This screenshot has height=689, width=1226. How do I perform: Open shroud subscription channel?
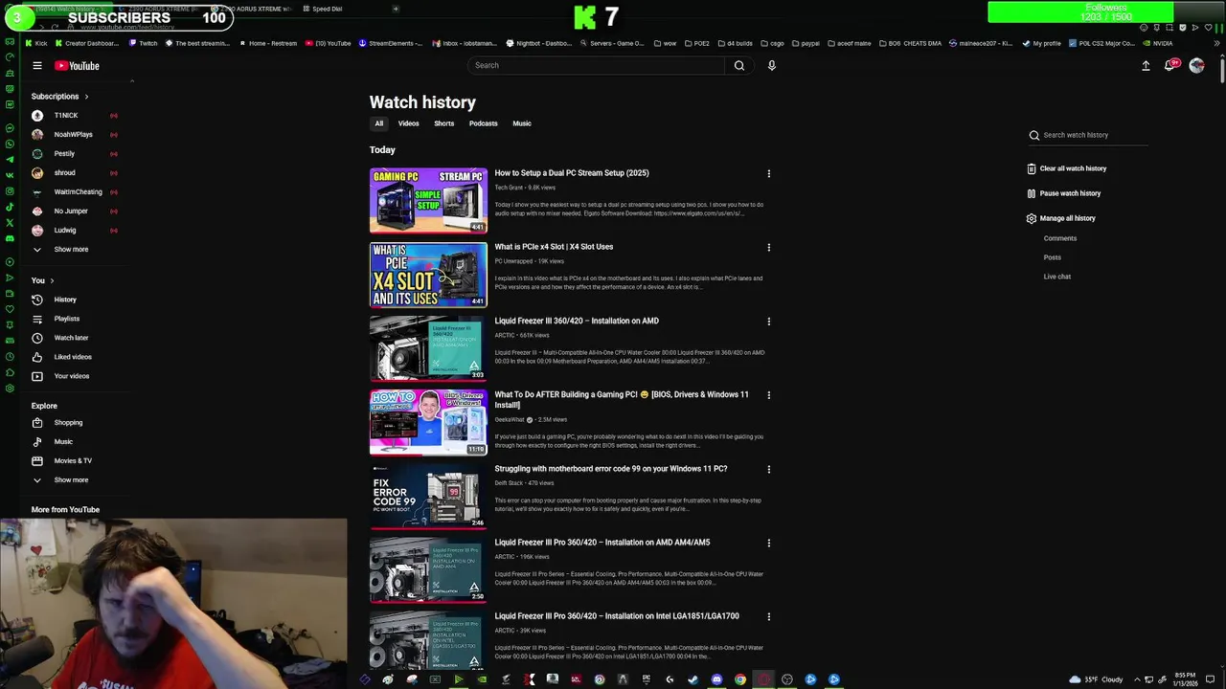pyautogui.click(x=64, y=172)
